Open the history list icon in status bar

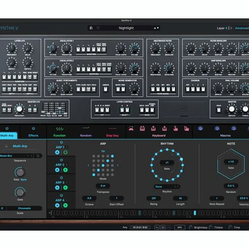(163, 228)
